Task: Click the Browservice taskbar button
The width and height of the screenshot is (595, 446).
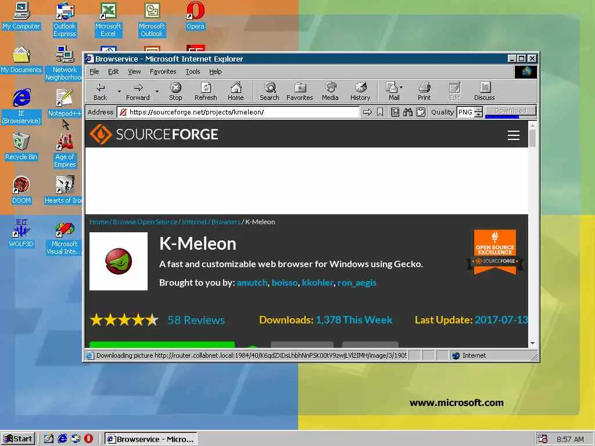Action: point(151,439)
